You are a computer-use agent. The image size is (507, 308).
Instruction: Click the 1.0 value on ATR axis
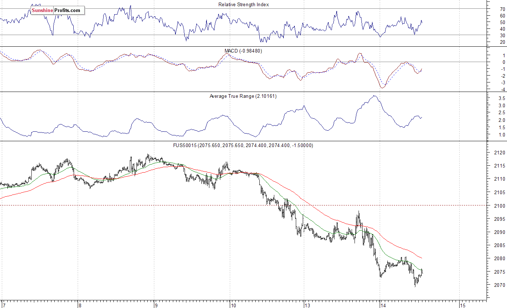tap(502, 135)
